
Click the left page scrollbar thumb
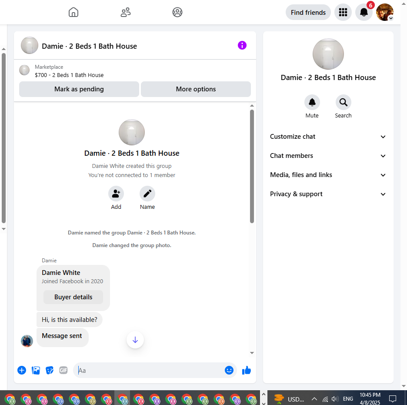[x=3, y=138]
